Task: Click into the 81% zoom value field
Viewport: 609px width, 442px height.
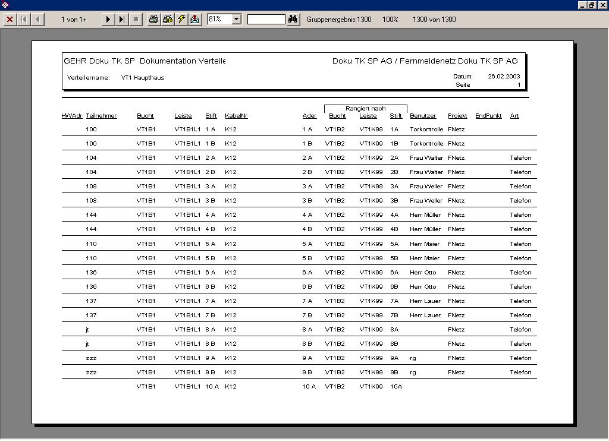Action: [220, 19]
